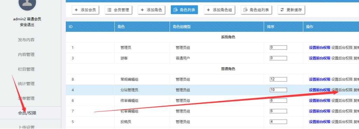Image resolution: width=359 pixels, height=129 pixels.
Task: Click 设置前台权限 for 管理员 role
Action: tap(319, 48)
